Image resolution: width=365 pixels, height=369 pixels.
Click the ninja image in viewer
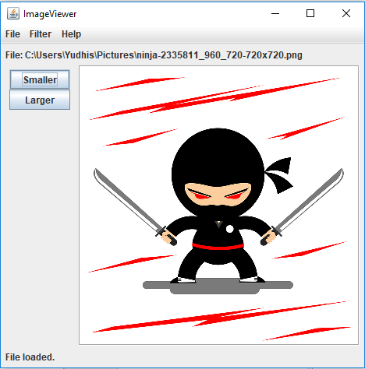218,206
